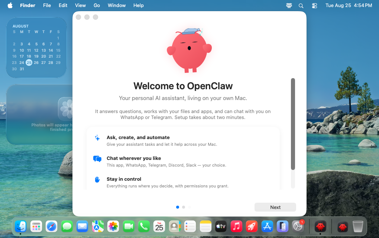
Task: Open Mail from the Dock
Action: (x=82, y=226)
